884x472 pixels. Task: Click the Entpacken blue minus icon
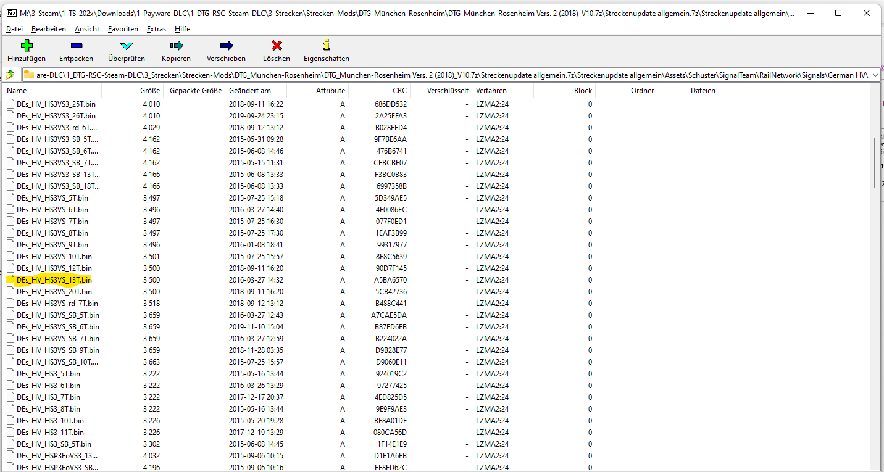tap(76, 46)
